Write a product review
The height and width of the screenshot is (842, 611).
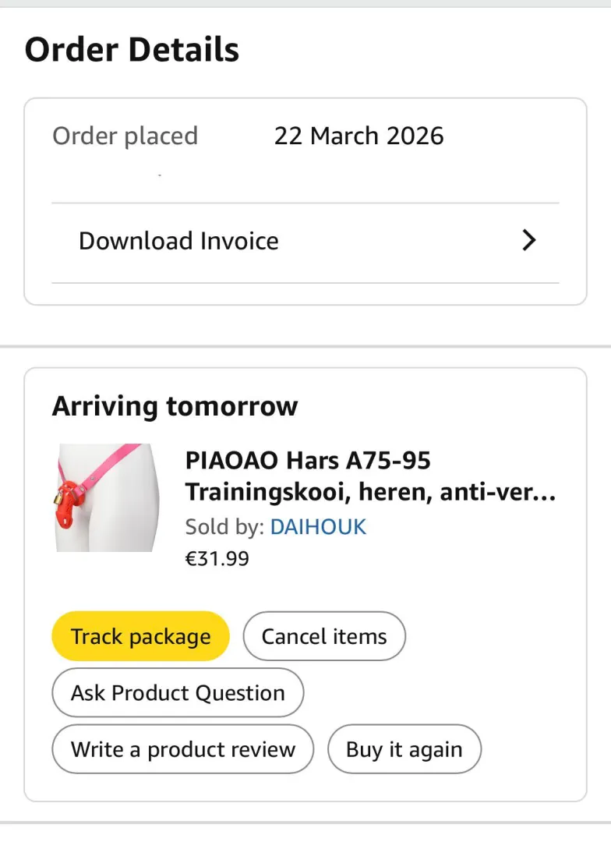point(183,749)
